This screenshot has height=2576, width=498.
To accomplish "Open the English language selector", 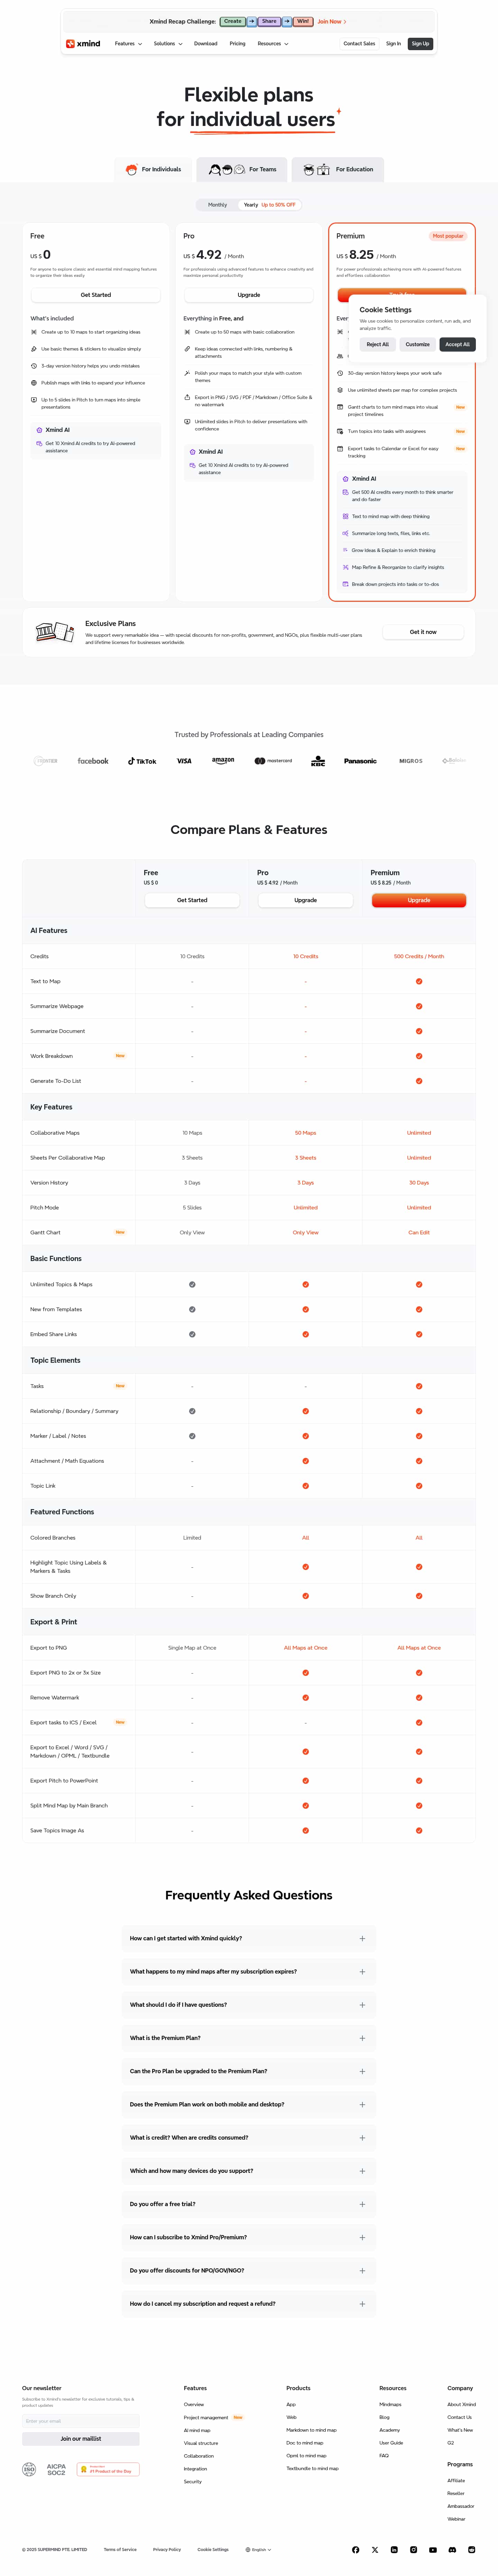I will point(258,2549).
